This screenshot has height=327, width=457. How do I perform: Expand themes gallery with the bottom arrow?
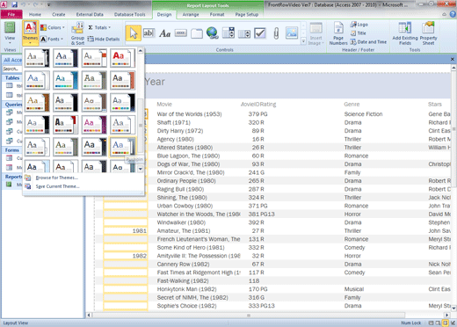click(x=141, y=169)
